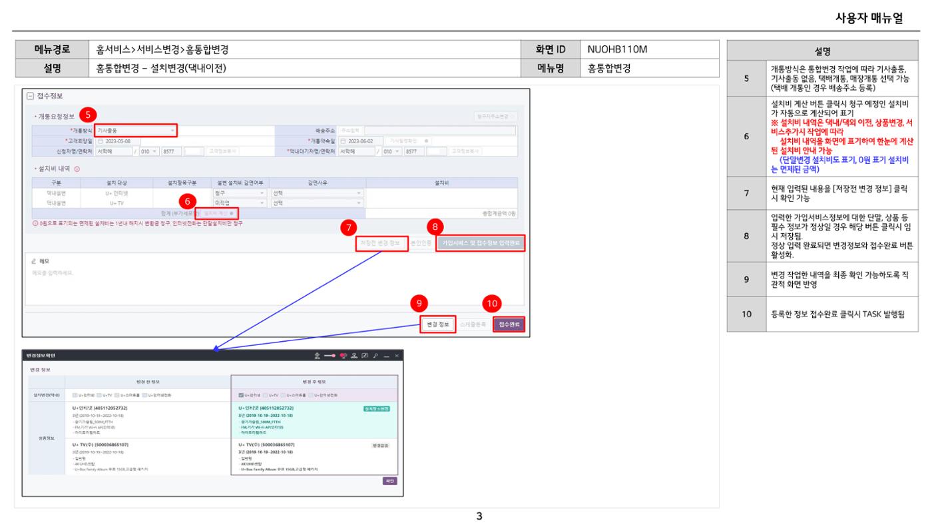Toggle U+TV checkbox under 변경 전 정보
The image size is (932, 525).
coord(98,395)
